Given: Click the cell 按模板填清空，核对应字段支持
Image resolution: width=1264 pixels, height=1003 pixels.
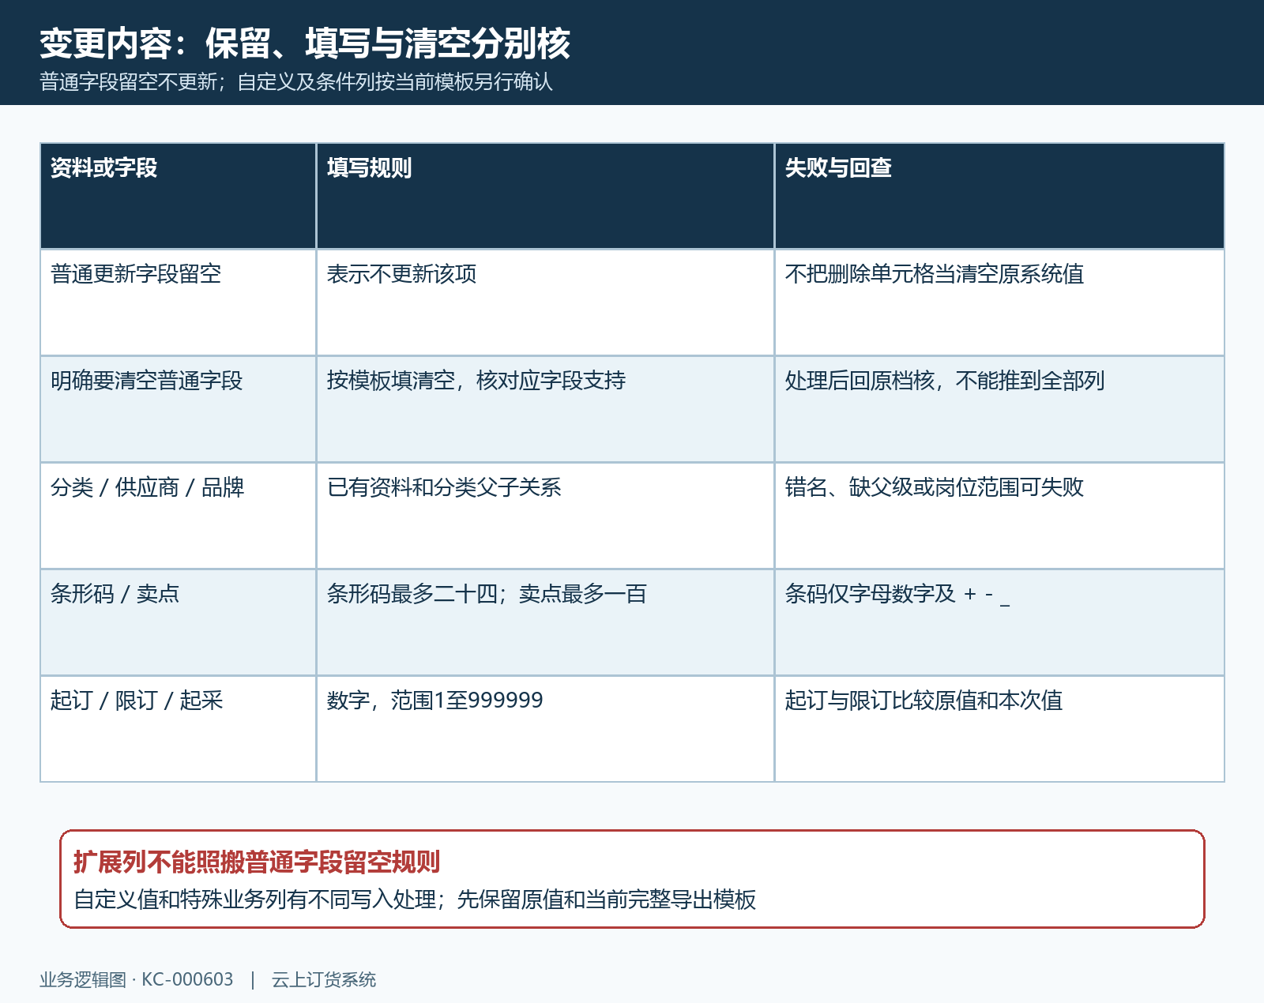Looking at the screenshot, I should 545,409.
